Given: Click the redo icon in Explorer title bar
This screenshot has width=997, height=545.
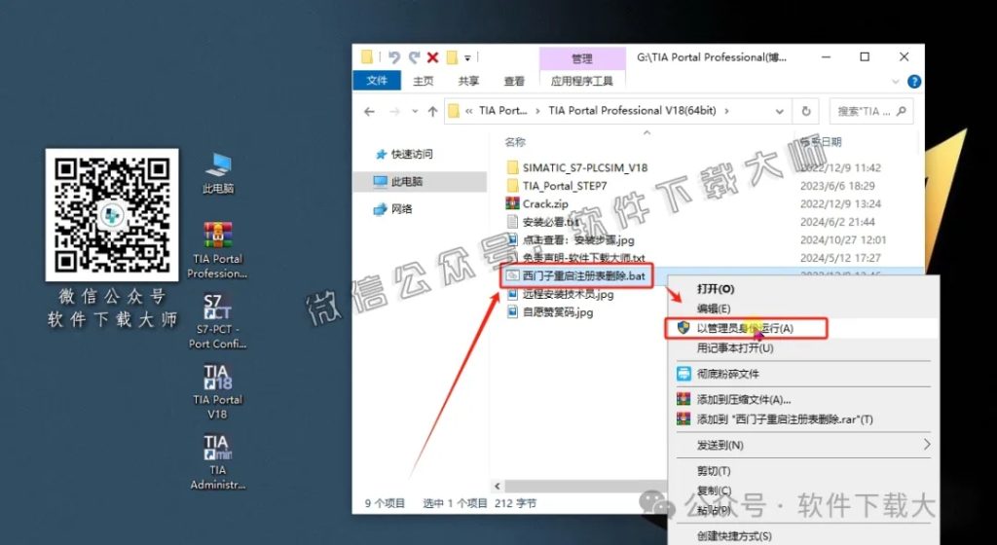Looking at the screenshot, I should [x=414, y=57].
